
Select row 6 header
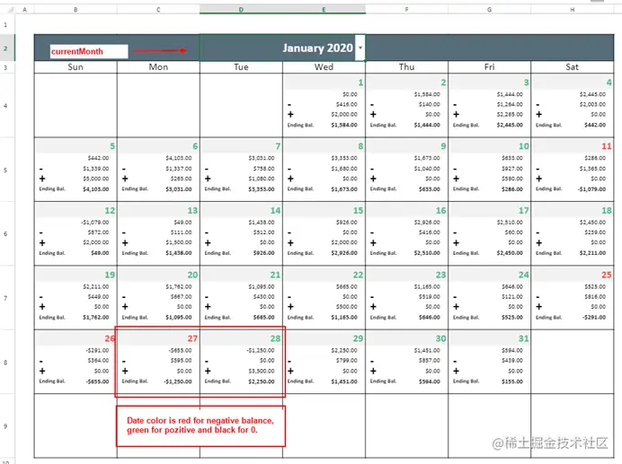[5, 233]
